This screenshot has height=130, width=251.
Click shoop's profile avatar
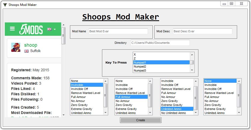click(x=16, y=47)
